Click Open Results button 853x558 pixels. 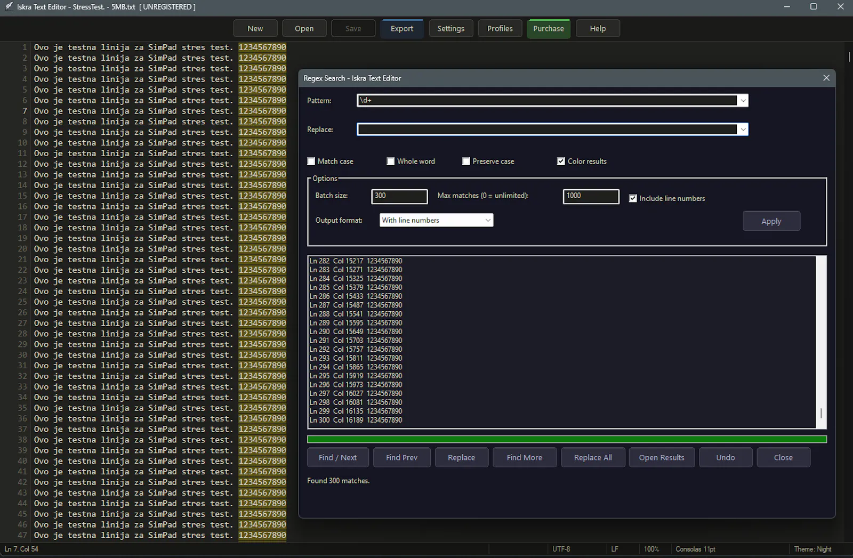click(x=662, y=457)
